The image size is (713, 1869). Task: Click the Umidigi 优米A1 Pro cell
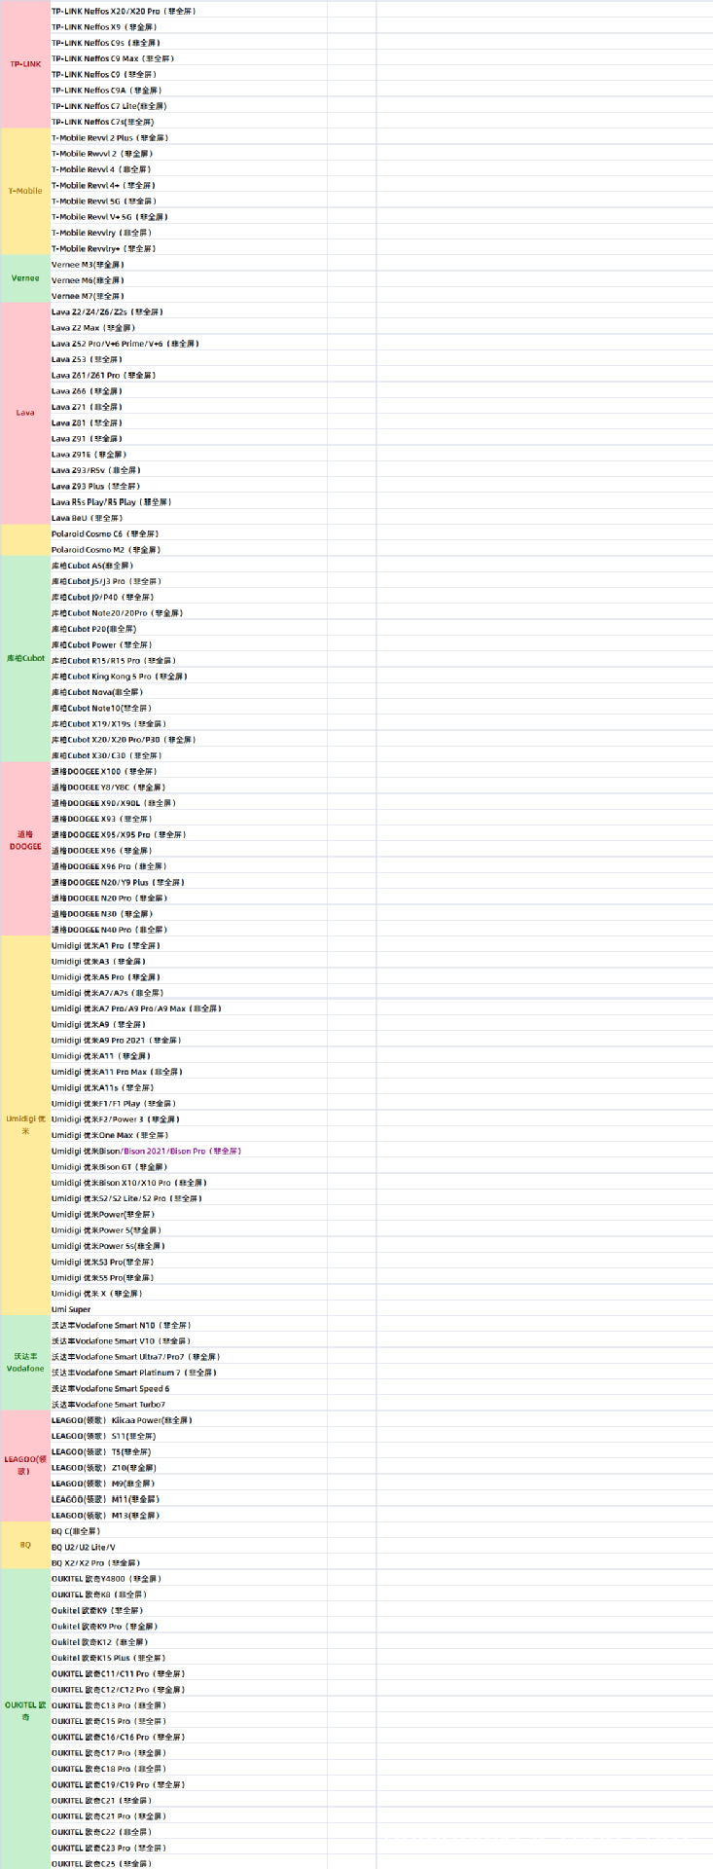pyautogui.click(x=189, y=945)
